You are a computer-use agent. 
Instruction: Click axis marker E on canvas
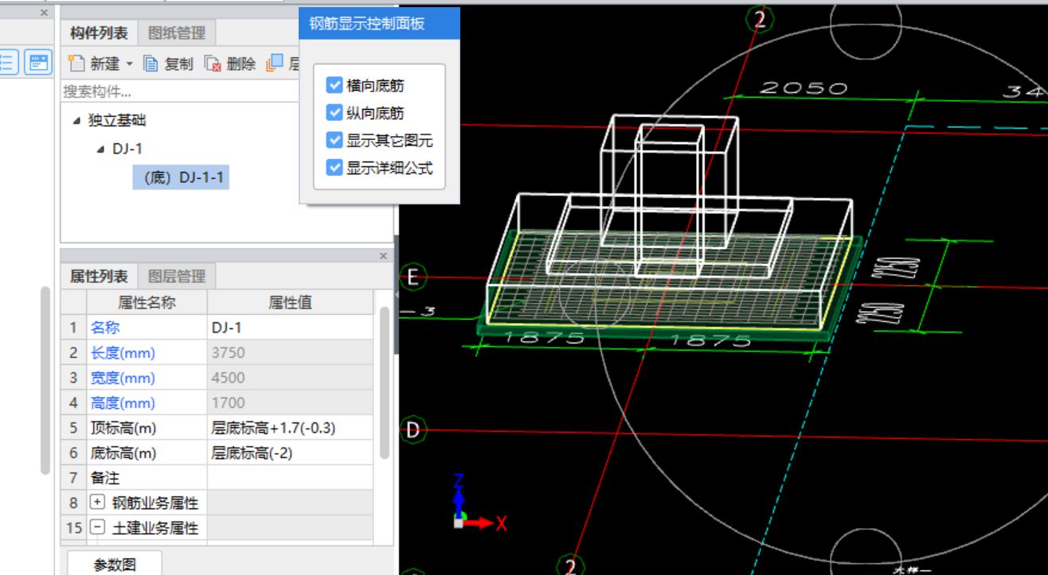(x=413, y=276)
